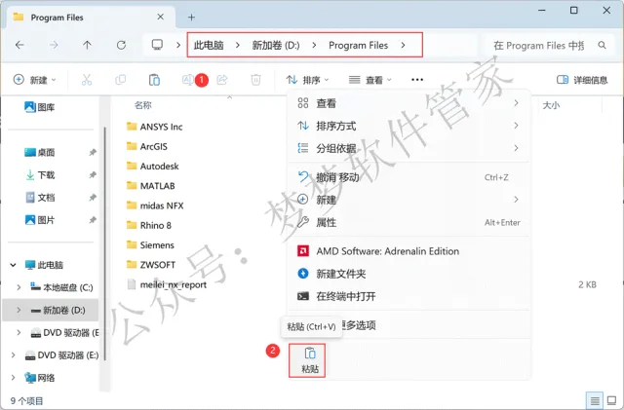The height and width of the screenshot is (410, 624).
Task: Select DVD 驱动器 (E:) top-level tree item
Action: [x=61, y=355]
